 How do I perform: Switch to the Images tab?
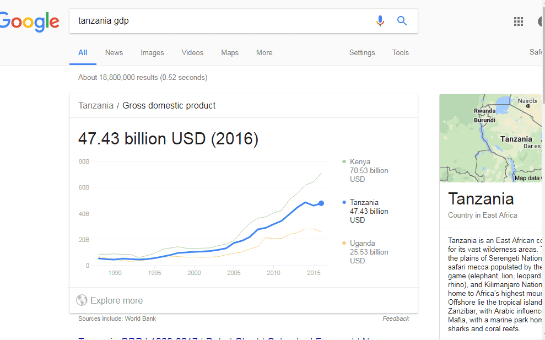152,52
